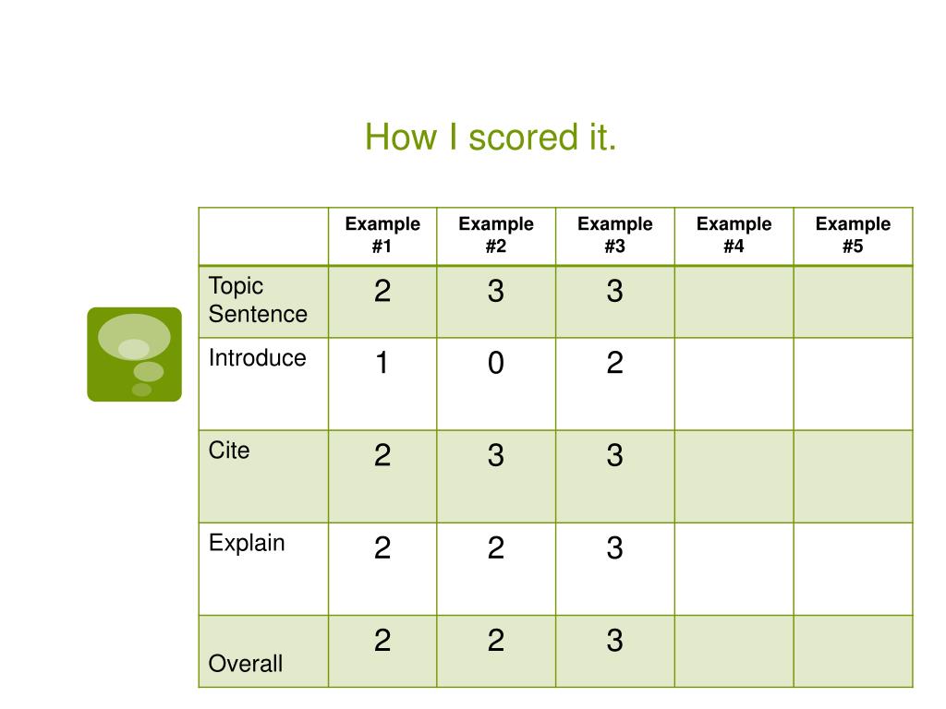Select the Example #5 column header
Screen dimensions: 946x709
pos(853,235)
